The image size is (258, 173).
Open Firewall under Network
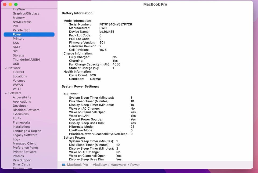[18, 72]
